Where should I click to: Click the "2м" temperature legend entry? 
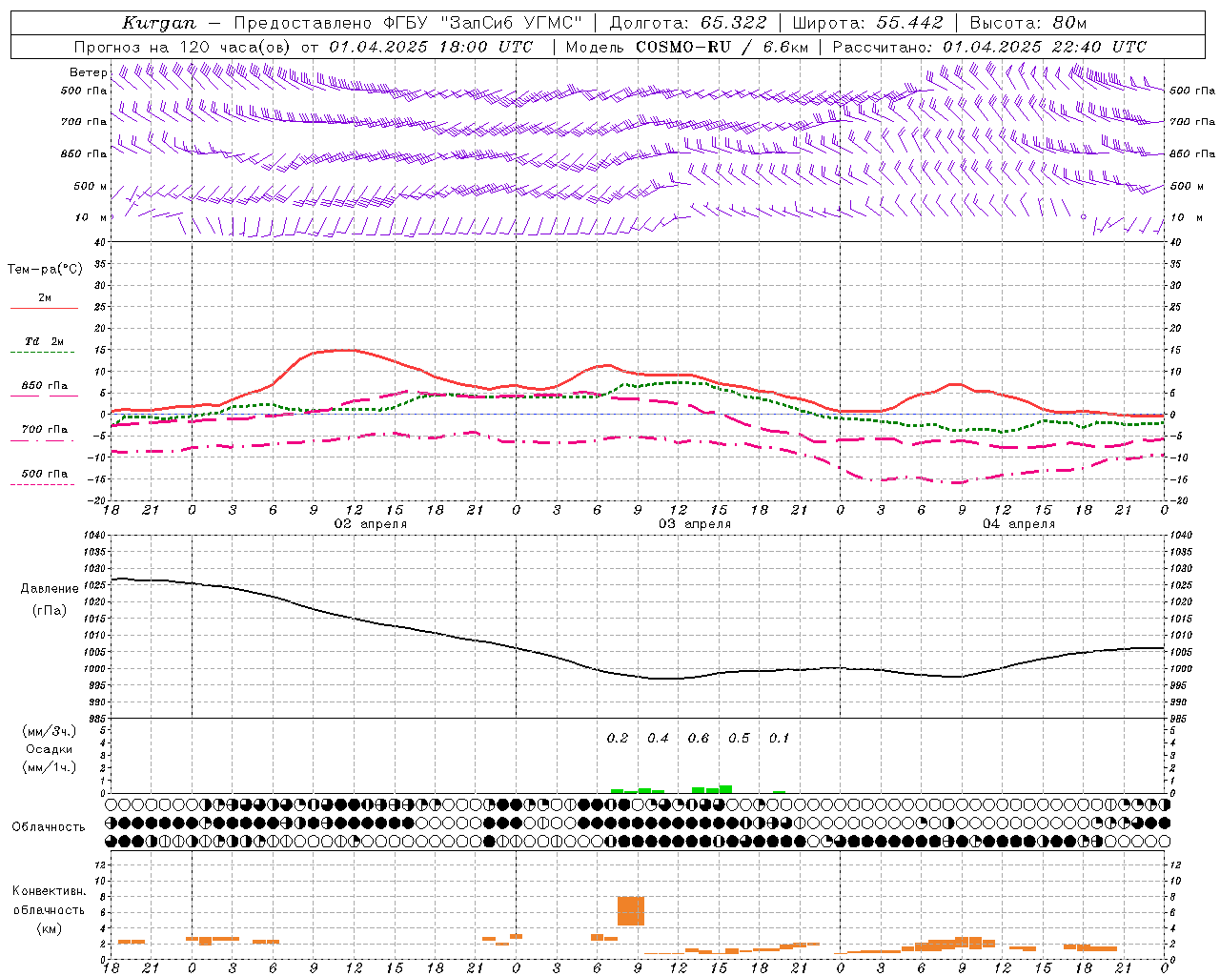(x=45, y=298)
